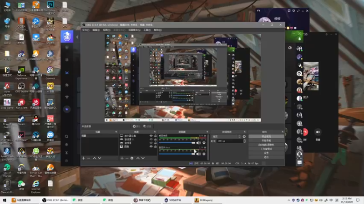This screenshot has height=204, width=364.
Task: Open settings gear for 桌面音频 mixer channel
Action: tap(204, 143)
